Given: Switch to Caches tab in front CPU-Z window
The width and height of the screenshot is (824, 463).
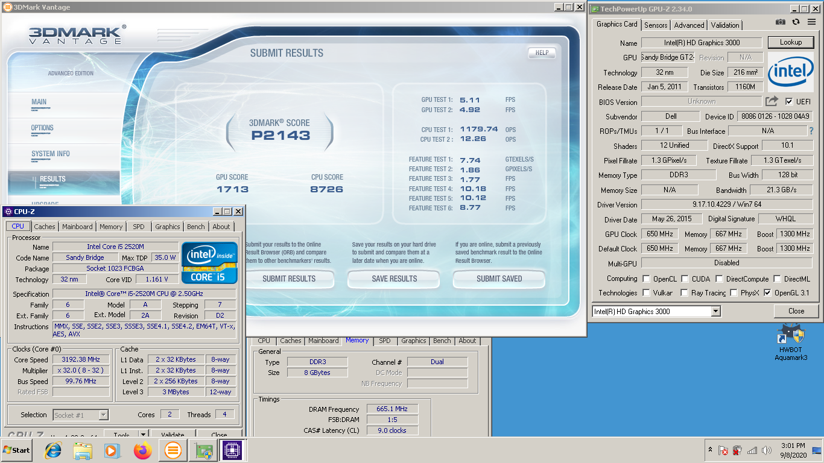Looking at the screenshot, I should click(x=45, y=227).
